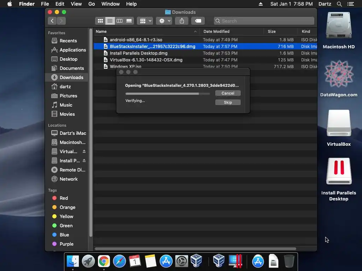This screenshot has width=362, height=271.
Task: Select Downloads in the sidebar
Action: point(66,77)
